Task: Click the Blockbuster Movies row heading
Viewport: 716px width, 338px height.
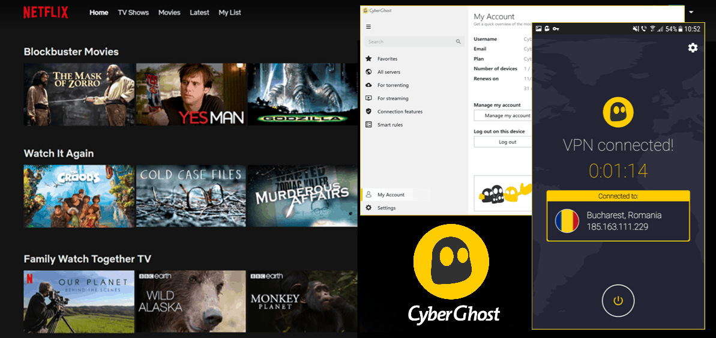Action: [x=71, y=52]
